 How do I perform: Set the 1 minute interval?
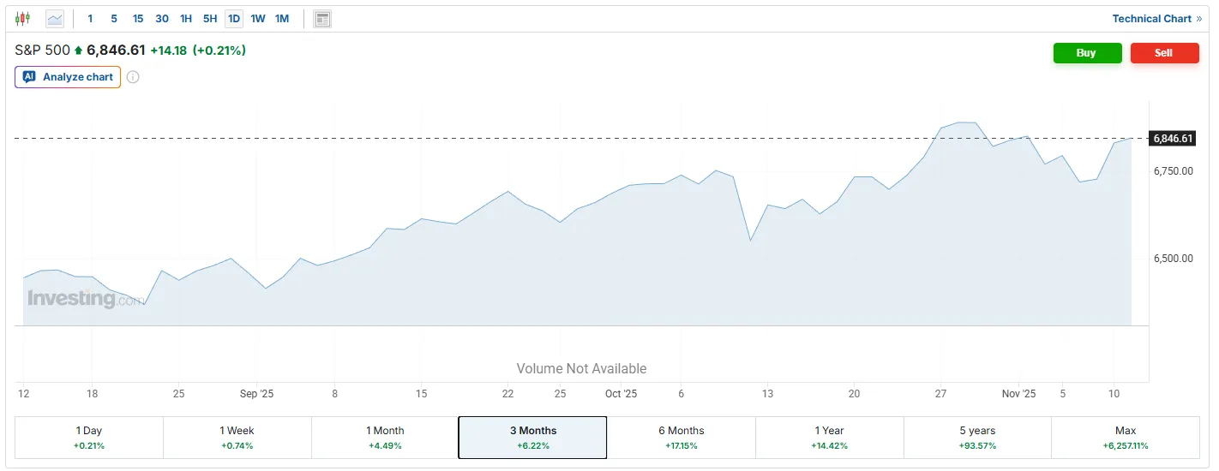pyautogui.click(x=90, y=18)
